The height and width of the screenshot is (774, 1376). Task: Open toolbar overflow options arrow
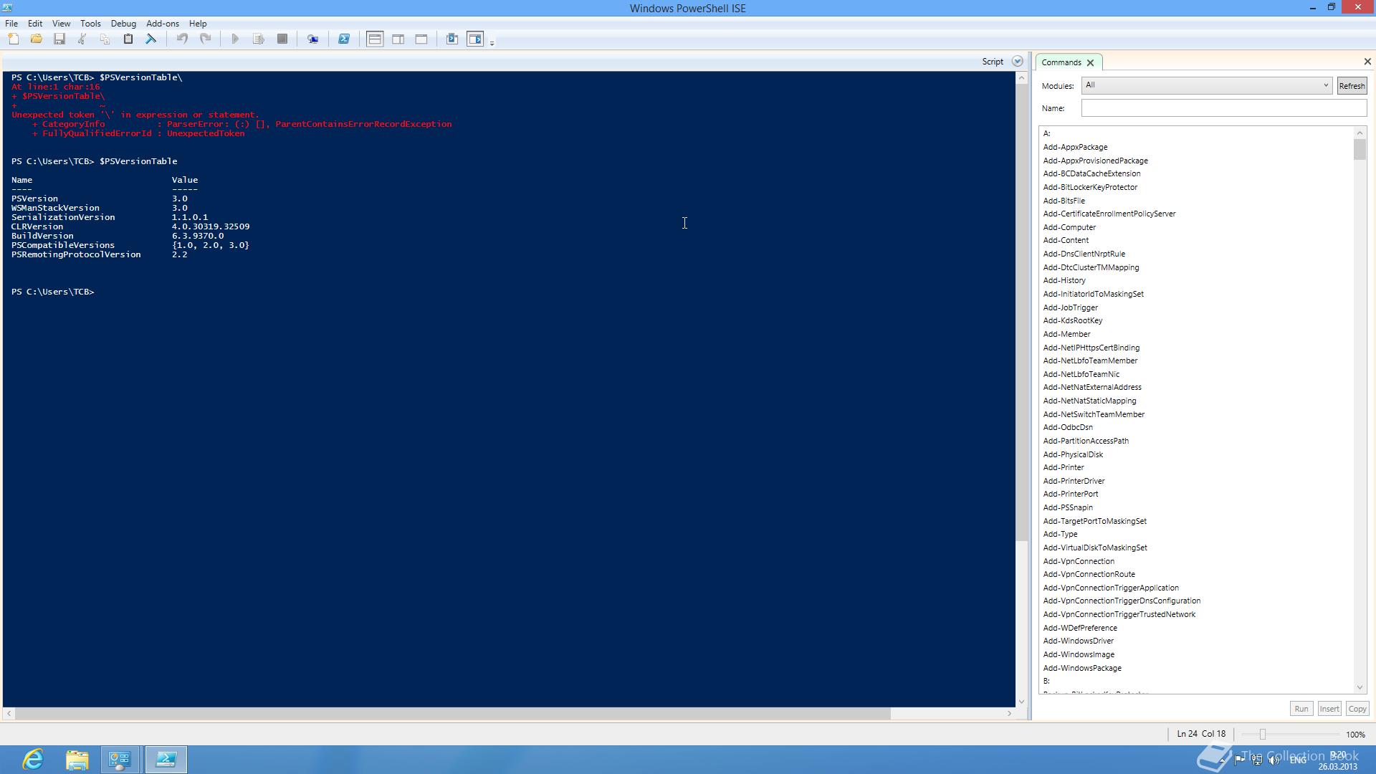coord(492,44)
